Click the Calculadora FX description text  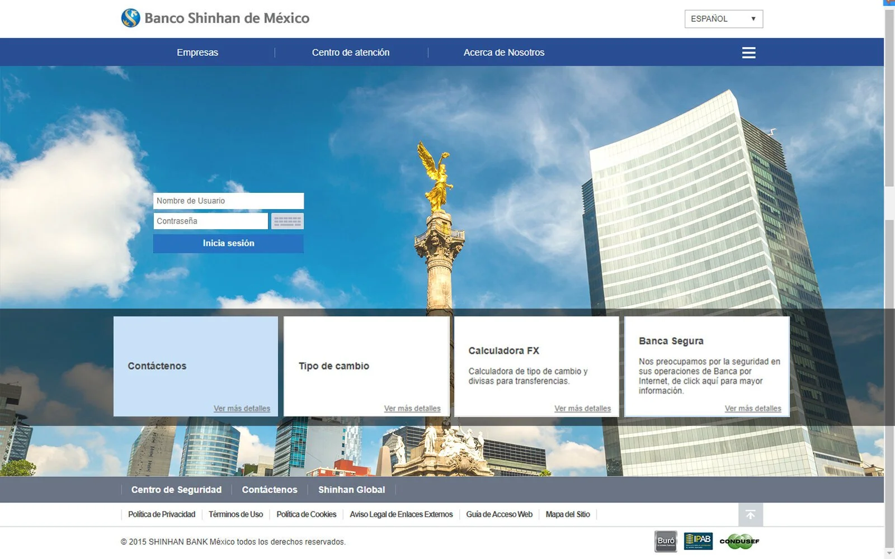(x=528, y=376)
